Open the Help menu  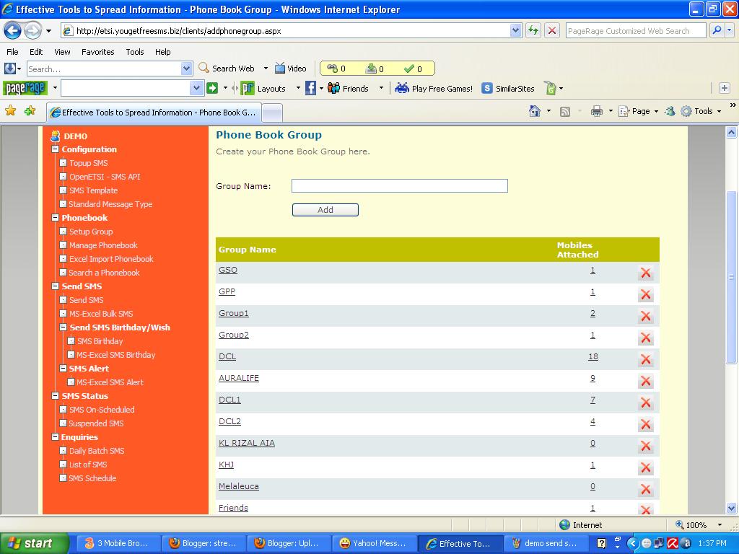point(163,52)
